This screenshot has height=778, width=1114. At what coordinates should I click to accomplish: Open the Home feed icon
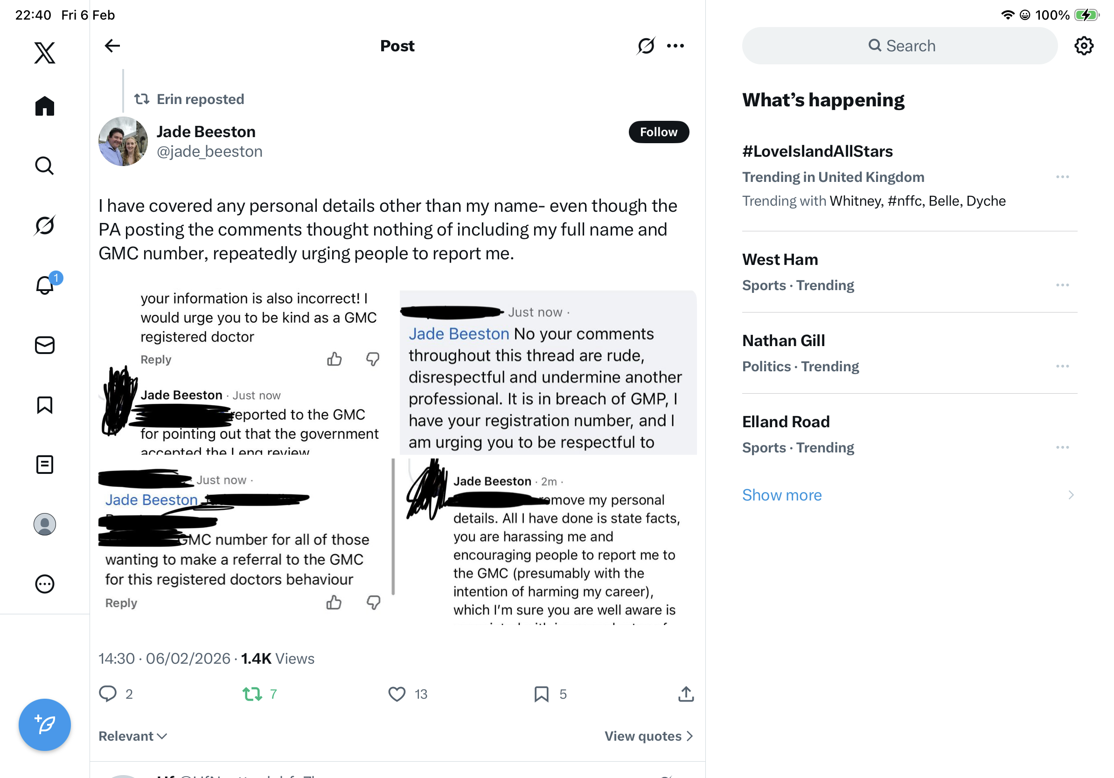[x=45, y=106]
